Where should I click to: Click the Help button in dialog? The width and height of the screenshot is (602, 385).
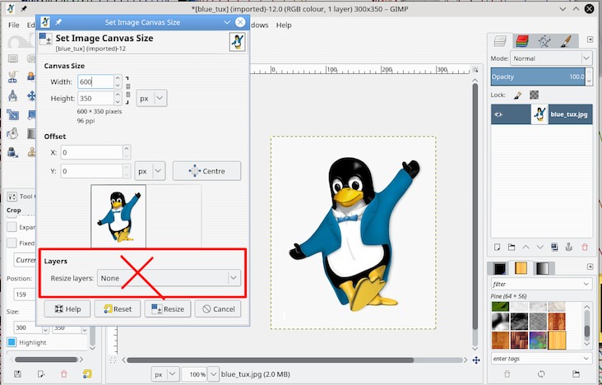(x=67, y=309)
